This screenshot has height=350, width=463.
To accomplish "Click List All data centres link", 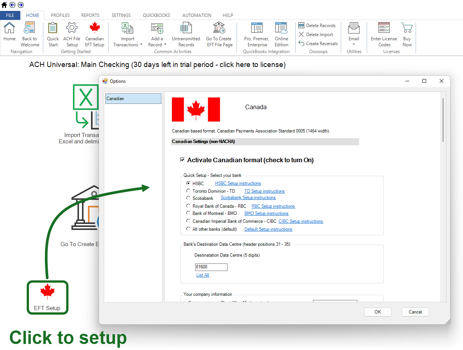I will click(202, 275).
